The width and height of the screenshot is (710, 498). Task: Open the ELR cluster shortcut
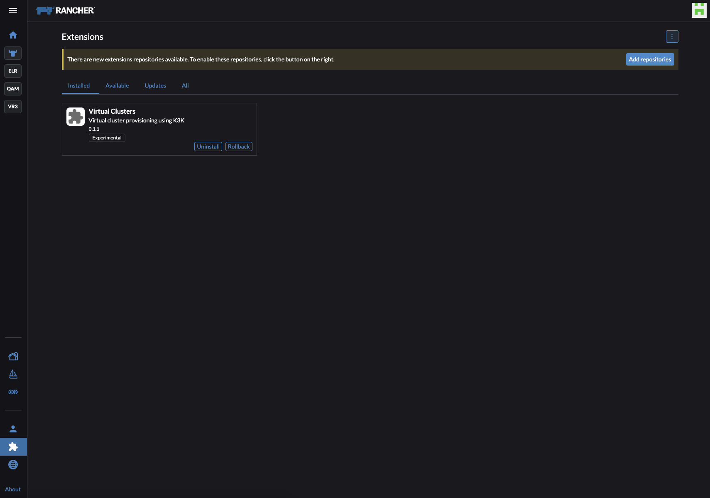tap(13, 71)
